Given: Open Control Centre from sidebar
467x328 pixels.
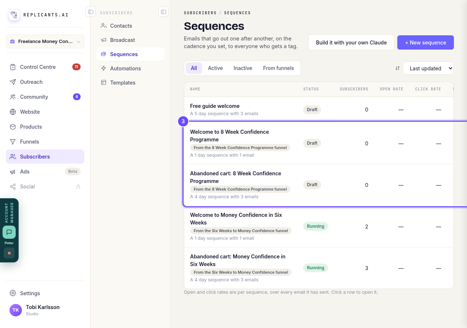Looking at the screenshot, I should point(45,67).
